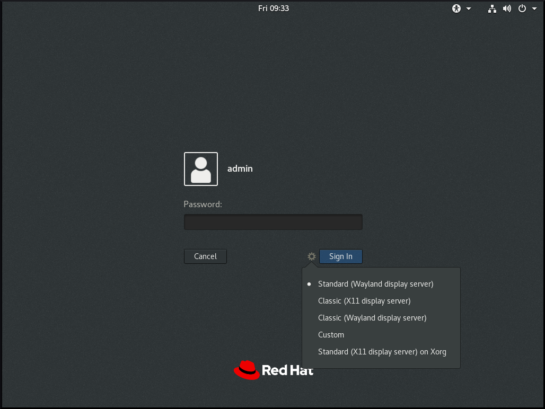
Task: Select the Custom session entry
Action: pyautogui.click(x=331, y=335)
